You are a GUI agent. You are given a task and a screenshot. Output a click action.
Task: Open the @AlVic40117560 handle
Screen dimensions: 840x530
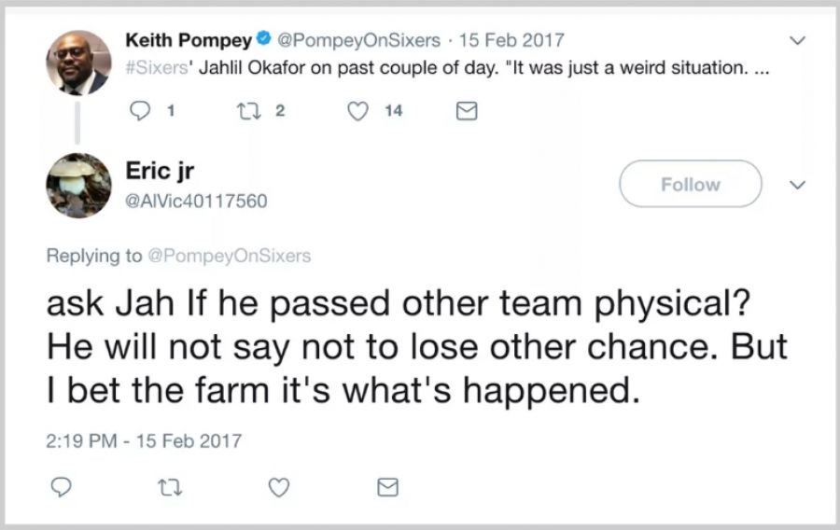pyautogui.click(x=196, y=198)
